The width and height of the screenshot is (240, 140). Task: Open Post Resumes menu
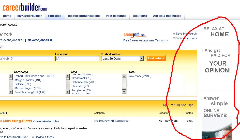(116, 16)
